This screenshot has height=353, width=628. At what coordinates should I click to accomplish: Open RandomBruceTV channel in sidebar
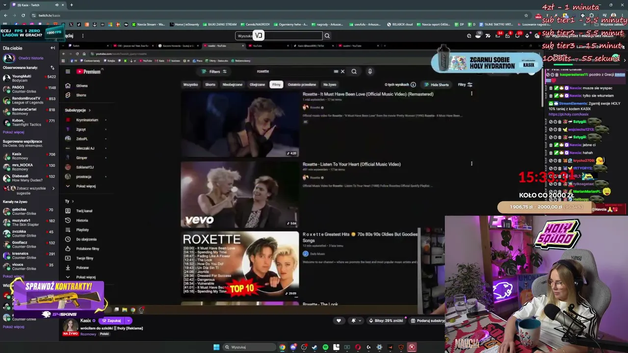(29, 101)
